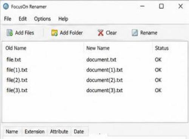Click the FocusOn Renamer app icon
The height and width of the screenshot is (139, 189).
click(x=6, y=6)
